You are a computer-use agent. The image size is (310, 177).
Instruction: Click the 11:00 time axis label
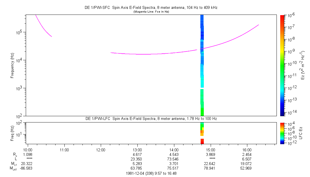click(x=64, y=150)
